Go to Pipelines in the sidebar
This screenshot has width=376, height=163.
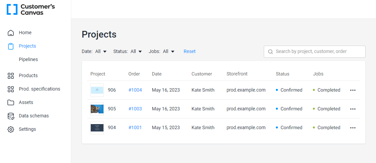pyautogui.click(x=28, y=59)
